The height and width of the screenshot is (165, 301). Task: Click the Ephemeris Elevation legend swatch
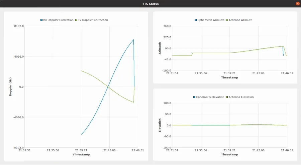point(194,97)
